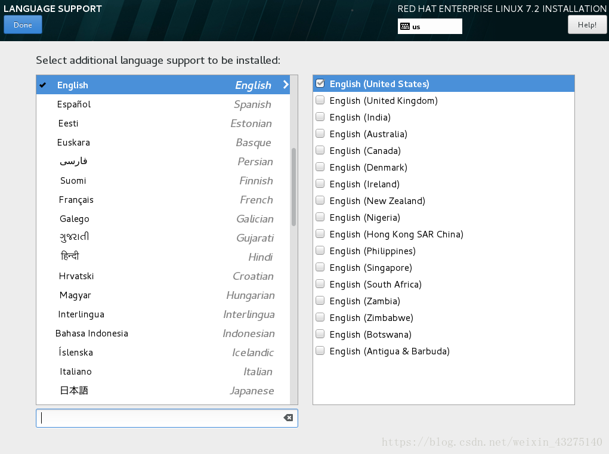This screenshot has width=609, height=454.
Task: Choose Français (French) language
Action: (x=163, y=200)
